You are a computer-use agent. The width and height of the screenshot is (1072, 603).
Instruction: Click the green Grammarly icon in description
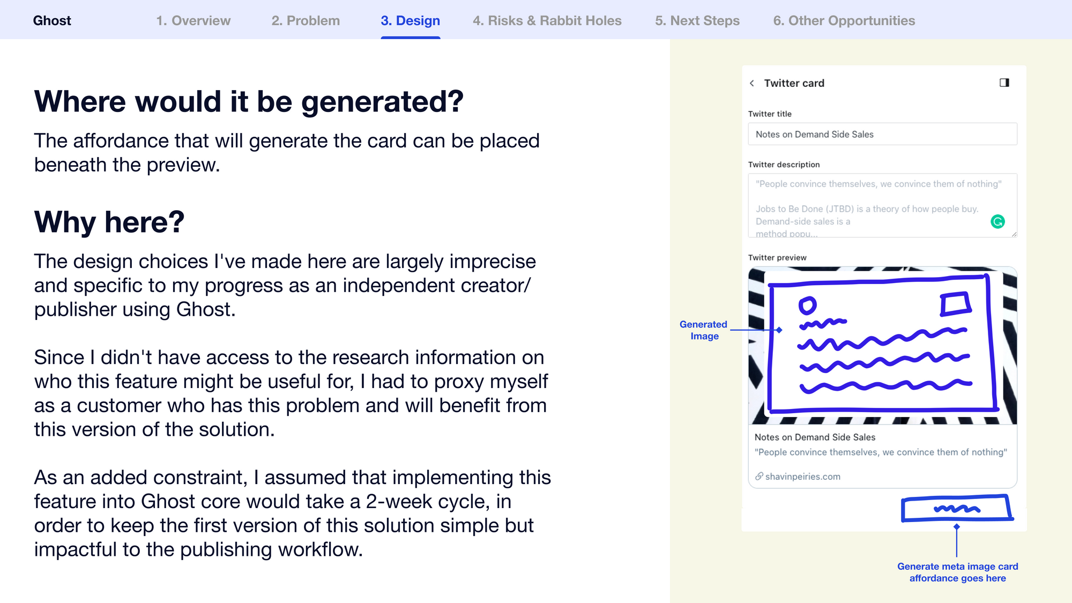997,221
